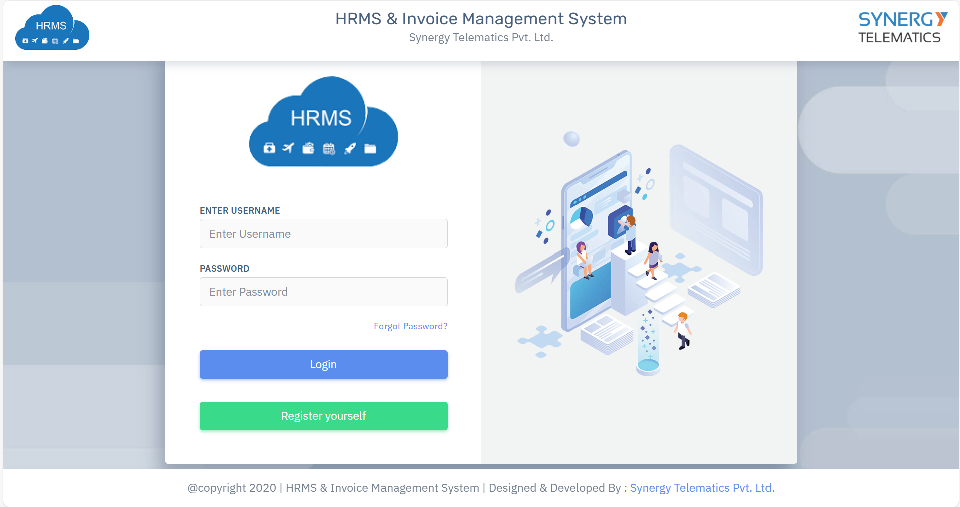Click the airplane icon in large cloud logo
The image size is (960, 507).
coord(288,148)
